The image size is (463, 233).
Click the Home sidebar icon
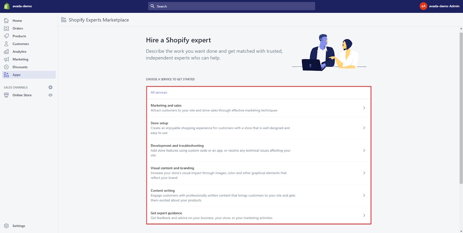[6, 20]
